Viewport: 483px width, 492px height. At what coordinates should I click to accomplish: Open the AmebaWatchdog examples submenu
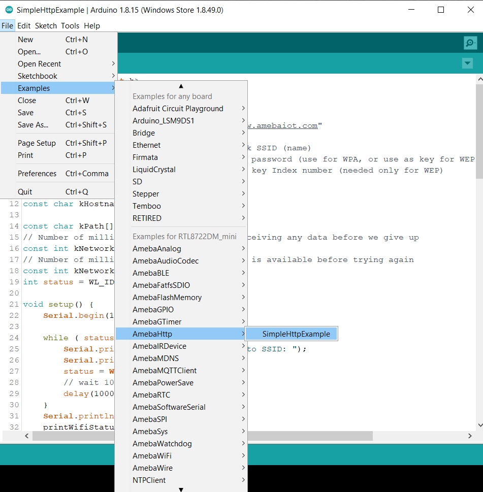click(x=181, y=444)
